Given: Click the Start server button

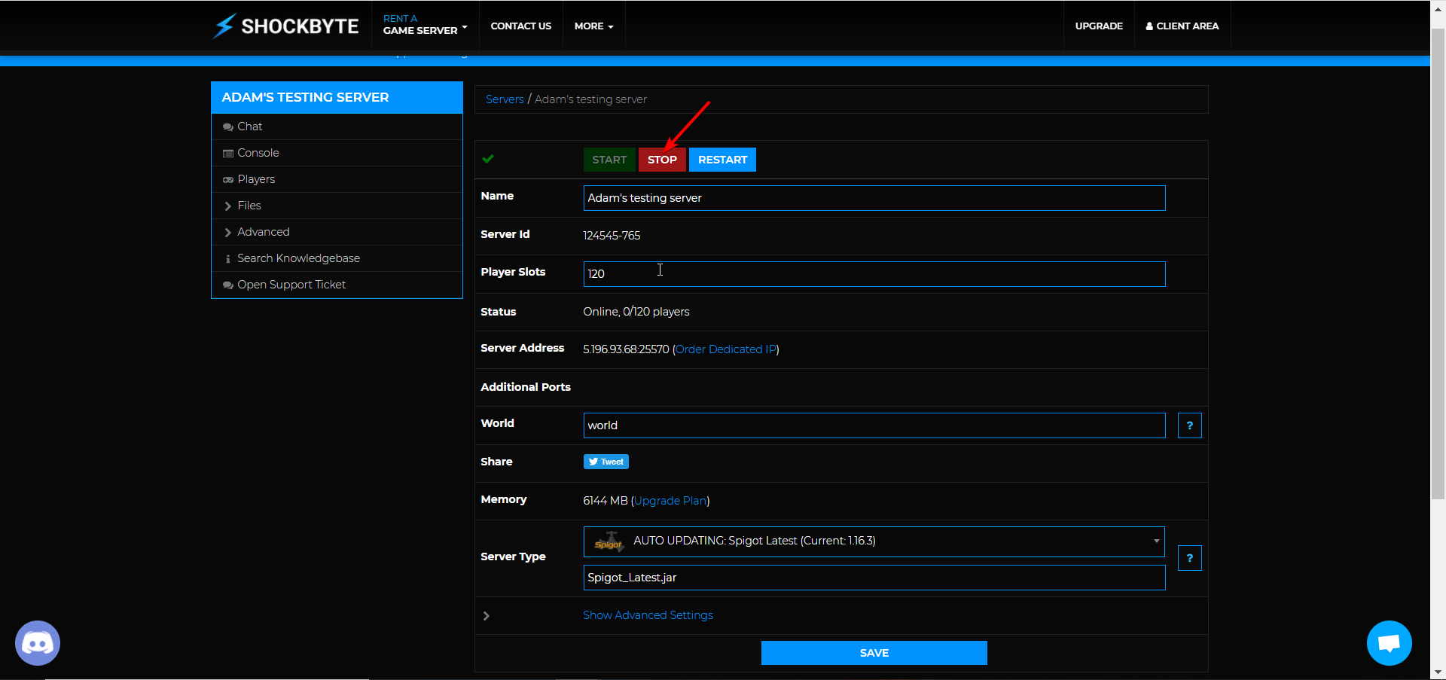Looking at the screenshot, I should 609,160.
